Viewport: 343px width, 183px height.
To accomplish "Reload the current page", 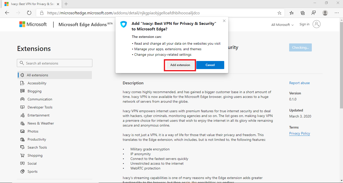I will [29, 13].
